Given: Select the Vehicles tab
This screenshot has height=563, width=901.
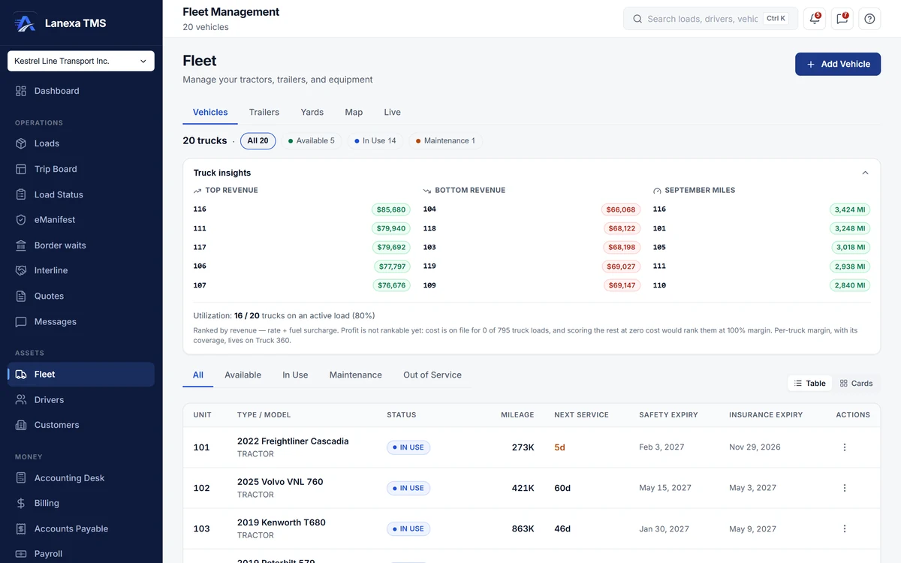Looking at the screenshot, I should (x=210, y=112).
